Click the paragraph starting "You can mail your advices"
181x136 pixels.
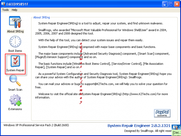[x=101, y=86]
